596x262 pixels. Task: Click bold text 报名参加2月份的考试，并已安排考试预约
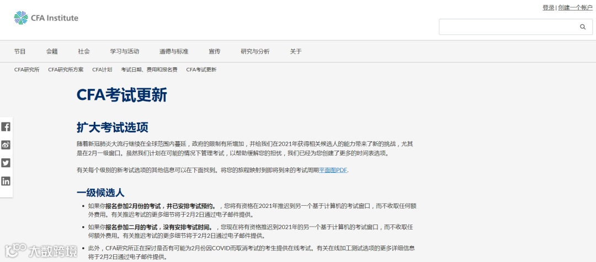pyautogui.click(x=161, y=206)
